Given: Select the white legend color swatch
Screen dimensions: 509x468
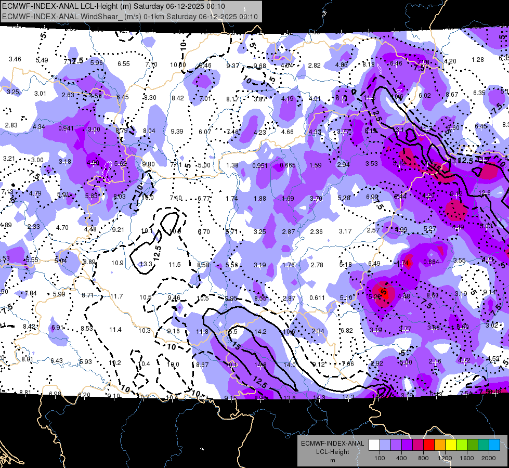Looking at the screenshot, I should (x=374, y=445).
